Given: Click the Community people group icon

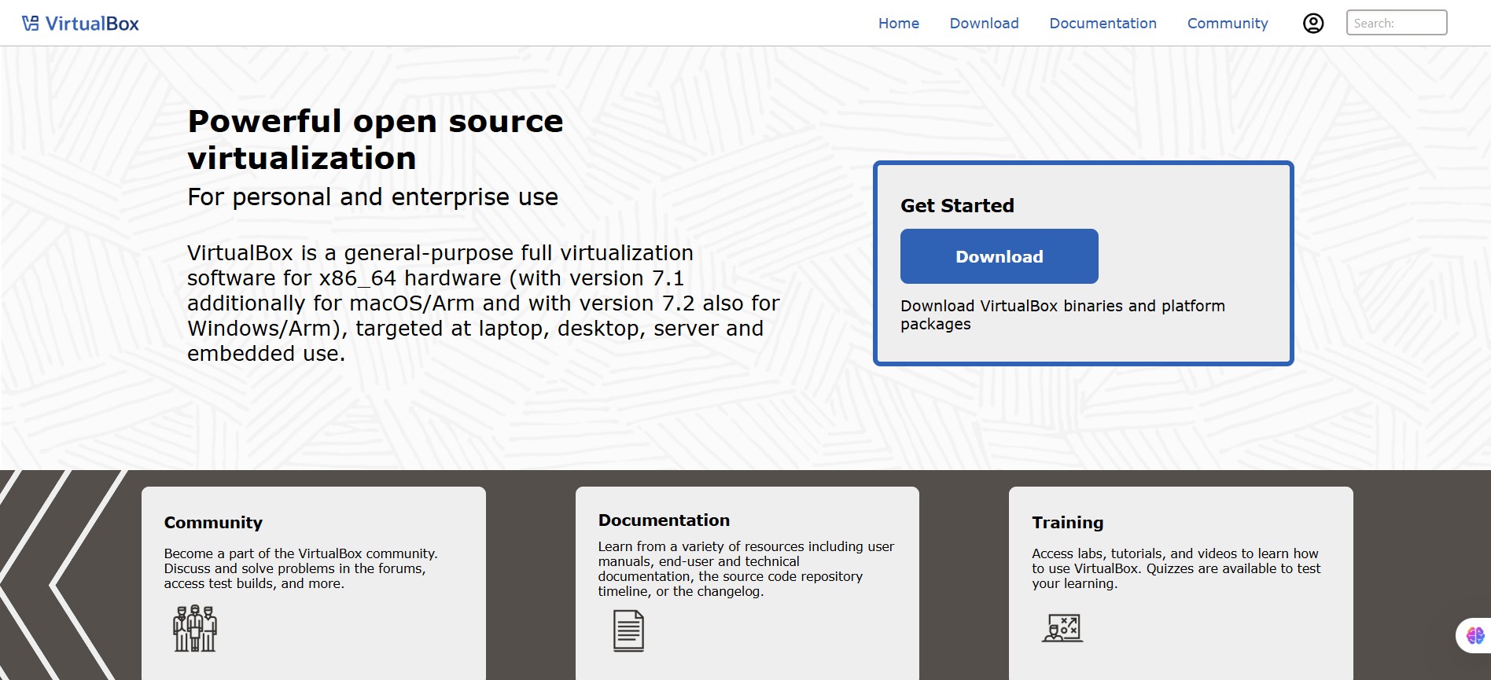Looking at the screenshot, I should (x=194, y=628).
